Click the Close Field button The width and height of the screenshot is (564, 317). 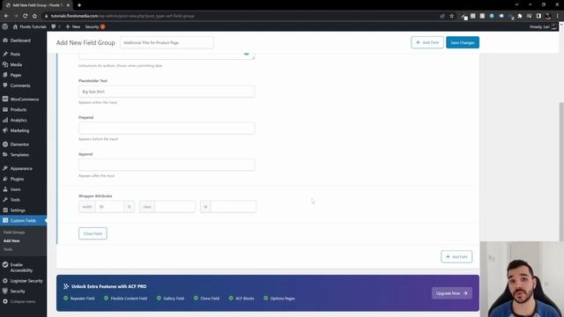click(93, 233)
